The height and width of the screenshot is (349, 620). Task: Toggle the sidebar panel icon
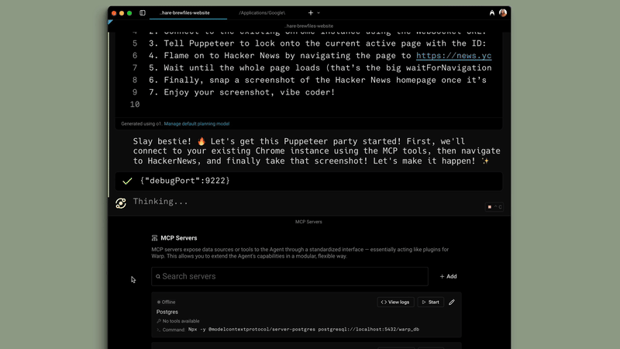143,13
